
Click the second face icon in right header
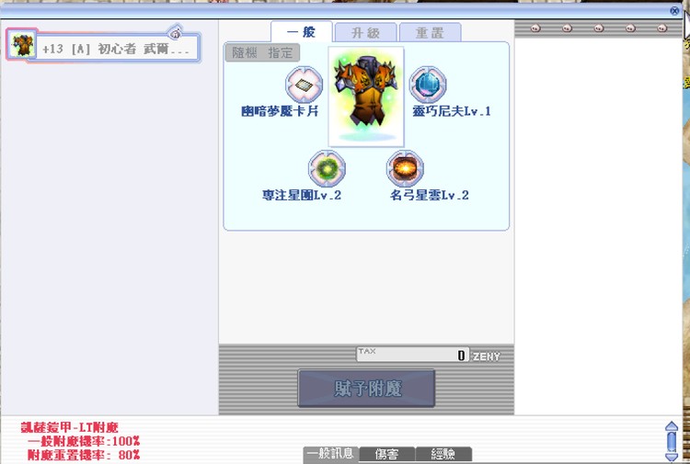coord(568,28)
